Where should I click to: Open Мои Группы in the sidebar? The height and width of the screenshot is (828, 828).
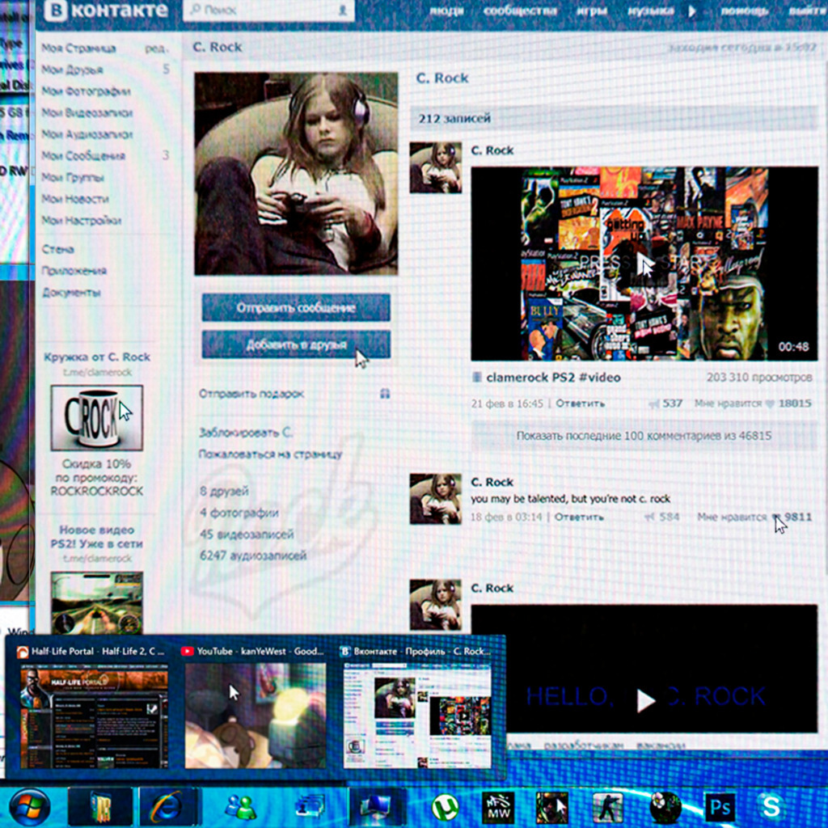73,177
